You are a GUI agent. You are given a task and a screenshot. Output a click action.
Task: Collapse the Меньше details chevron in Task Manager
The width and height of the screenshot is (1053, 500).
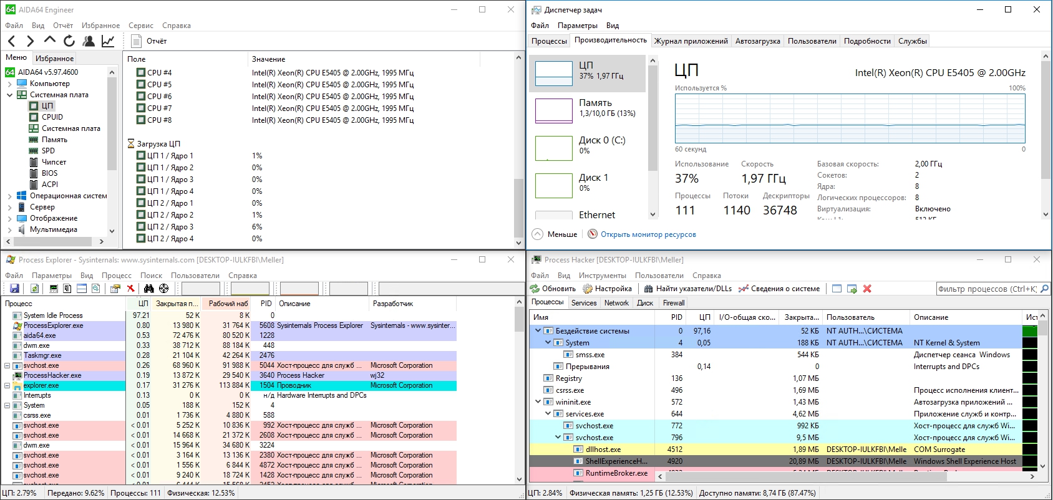pos(538,234)
